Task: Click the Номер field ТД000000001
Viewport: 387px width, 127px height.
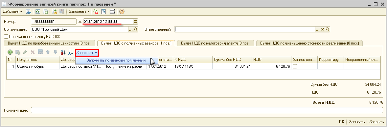Action: (x=54, y=22)
